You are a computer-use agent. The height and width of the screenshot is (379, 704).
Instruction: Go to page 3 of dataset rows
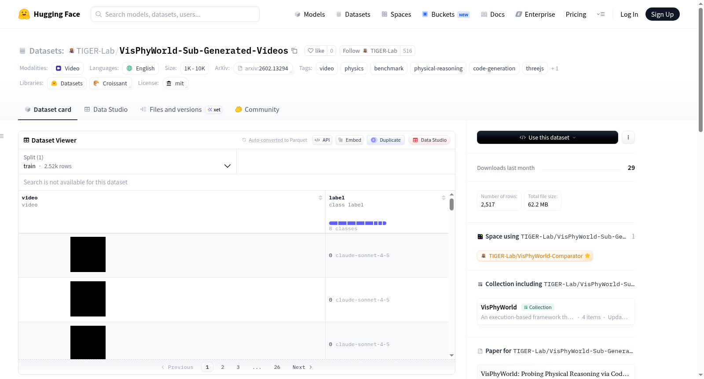[x=238, y=367]
